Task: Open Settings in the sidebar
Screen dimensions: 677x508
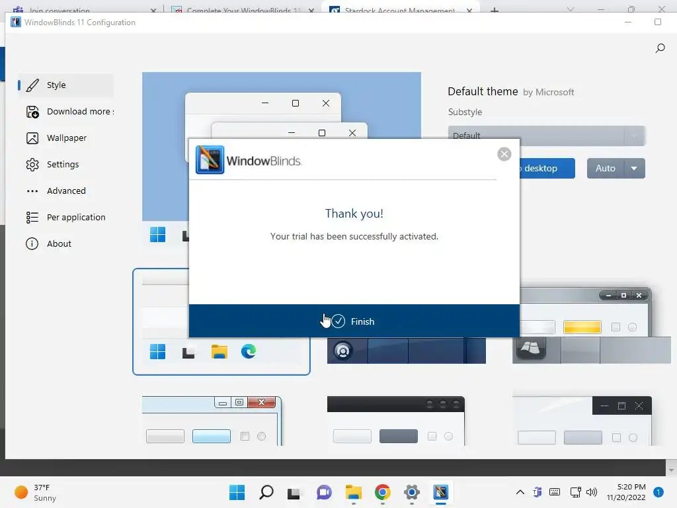Action: (x=65, y=164)
